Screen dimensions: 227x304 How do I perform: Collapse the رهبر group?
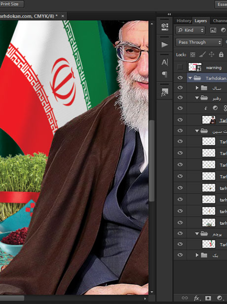tap(197, 98)
